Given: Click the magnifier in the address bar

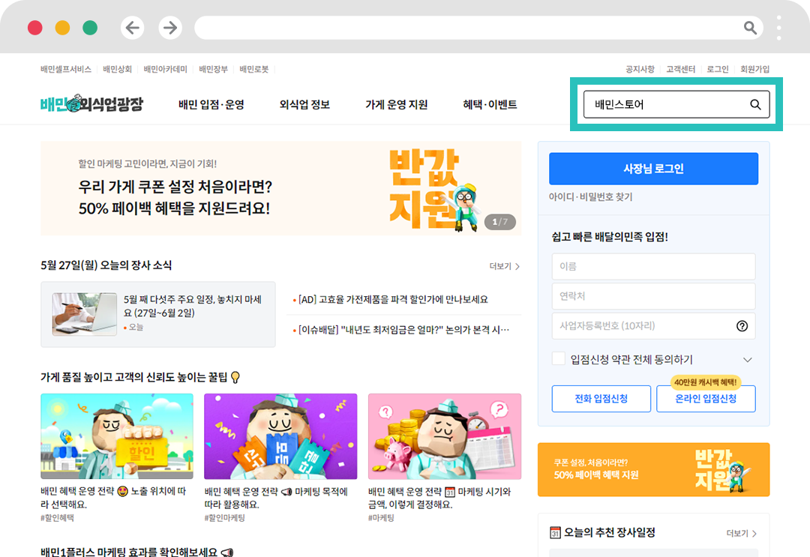Looking at the screenshot, I should (750, 27).
